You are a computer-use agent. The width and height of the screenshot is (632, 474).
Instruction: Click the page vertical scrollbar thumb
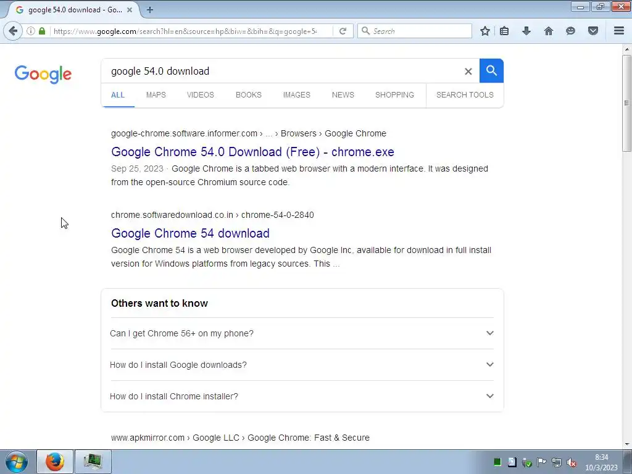(x=626, y=103)
